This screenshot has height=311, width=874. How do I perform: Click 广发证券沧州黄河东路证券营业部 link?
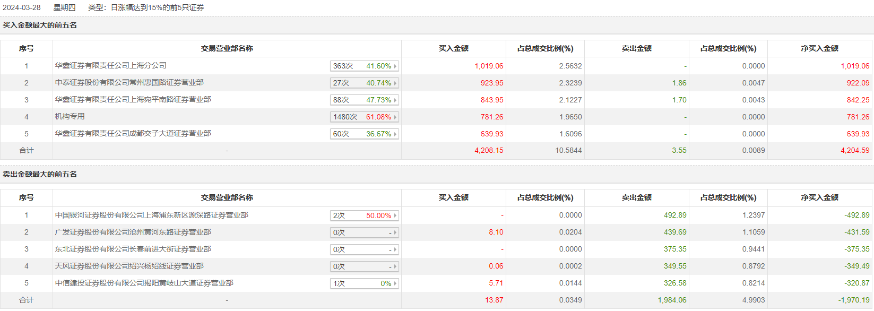[133, 232]
